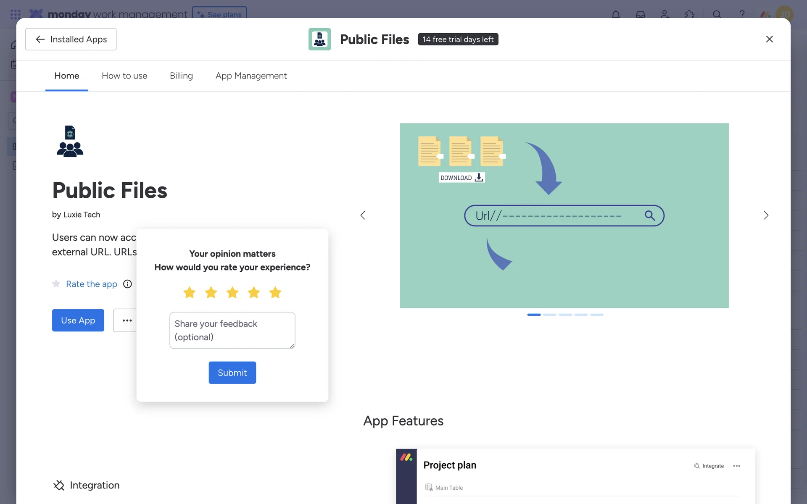This screenshot has height=504, width=807.
Task: Open the inbox tray icon
Action: click(x=640, y=14)
